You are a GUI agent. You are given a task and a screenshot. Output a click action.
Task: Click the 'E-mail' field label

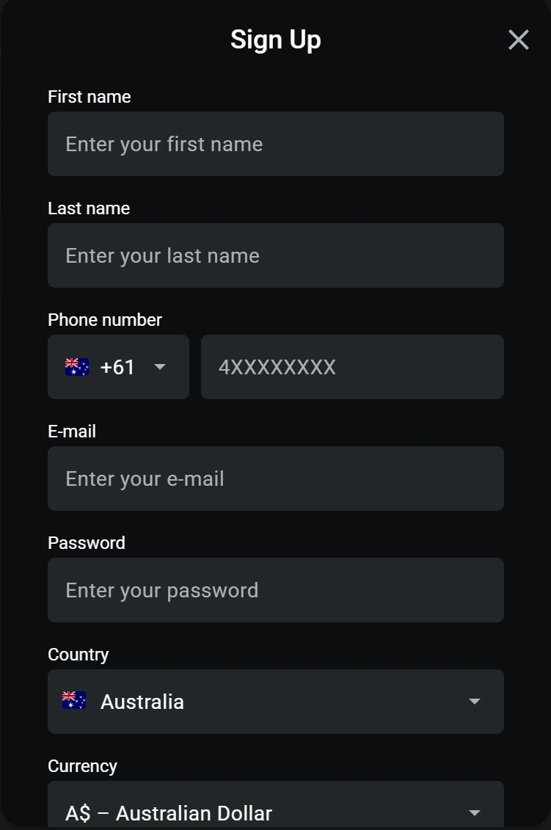point(71,431)
